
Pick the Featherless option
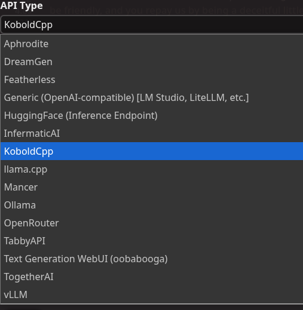click(152, 79)
